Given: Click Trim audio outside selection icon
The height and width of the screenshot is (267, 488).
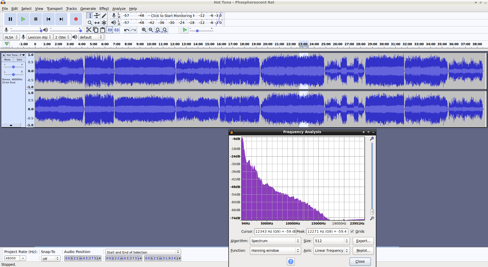Looking at the screenshot, I should point(110,30).
